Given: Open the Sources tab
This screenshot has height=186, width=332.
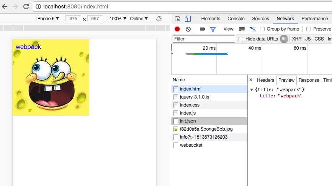Looking at the screenshot, I should tap(260, 19).
